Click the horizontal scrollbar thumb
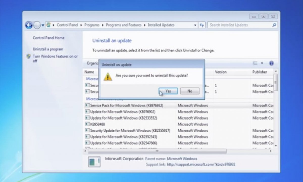Image resolution: width=303 pixels, height=182 pixels. (157, 151)
